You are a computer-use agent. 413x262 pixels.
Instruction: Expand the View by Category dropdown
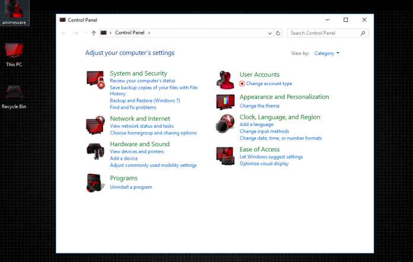(327, 53)
